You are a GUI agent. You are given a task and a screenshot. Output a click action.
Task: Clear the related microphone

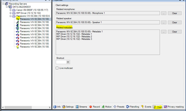click(175, 13)
